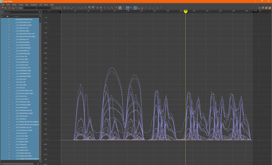Center view on current time icon
272x165 pixels.
coord(60,8)
